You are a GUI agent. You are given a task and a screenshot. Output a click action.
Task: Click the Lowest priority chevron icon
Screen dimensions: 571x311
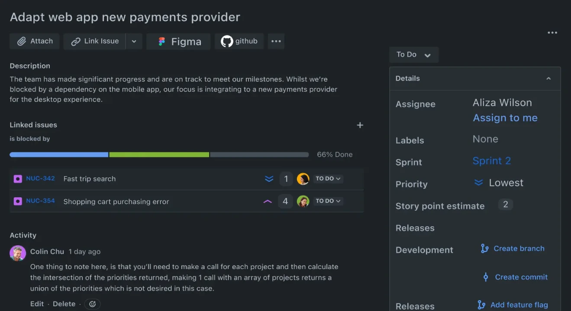click(478, 183)
